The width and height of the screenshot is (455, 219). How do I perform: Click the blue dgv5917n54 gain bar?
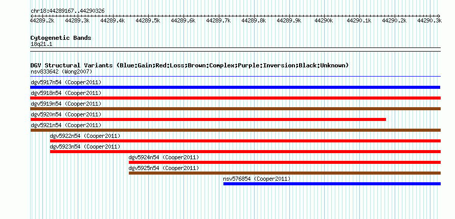click(x=235, y=87)
